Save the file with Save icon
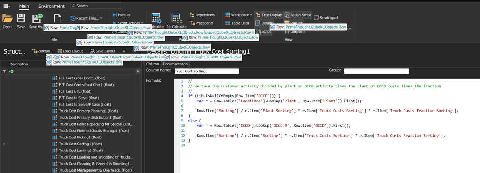 (21, 19)
